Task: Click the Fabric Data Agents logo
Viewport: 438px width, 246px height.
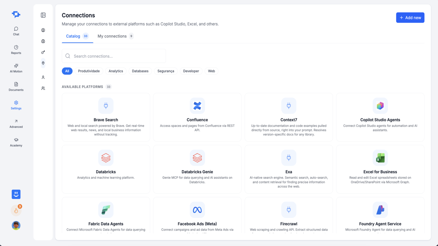Action: point(106,210)
